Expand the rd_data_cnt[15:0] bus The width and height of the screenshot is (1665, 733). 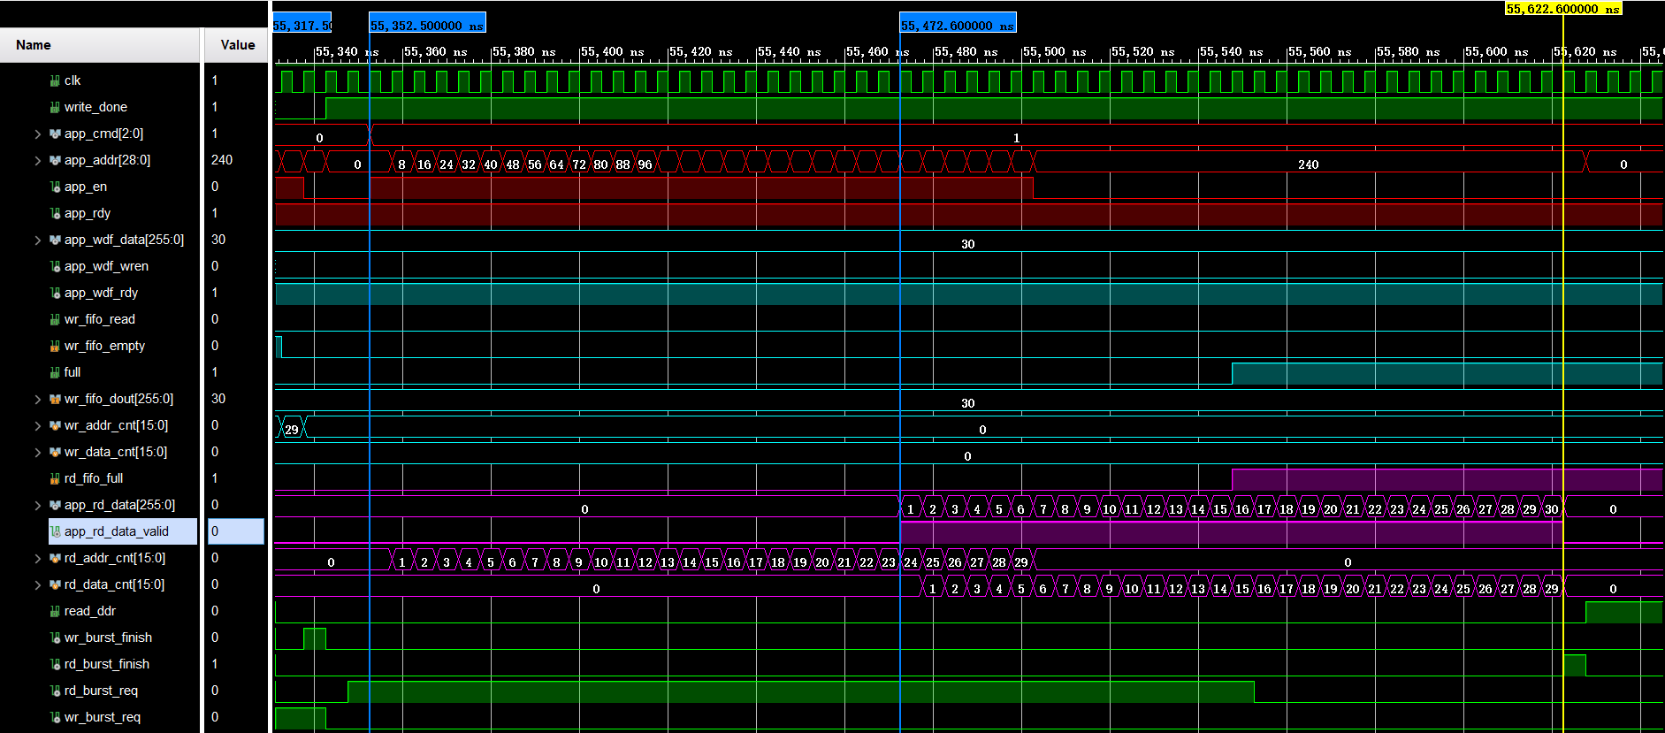38,585
